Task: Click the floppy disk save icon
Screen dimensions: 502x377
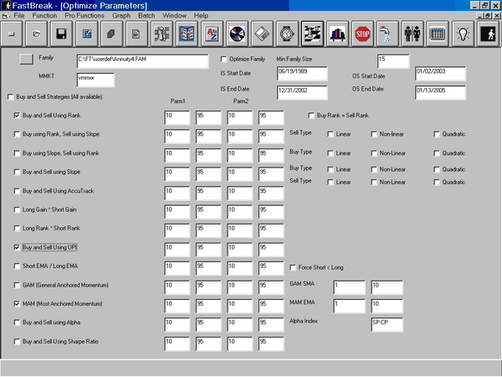Action: pos(61,34)
